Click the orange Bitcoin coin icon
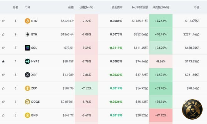Viewport: 207px width, 124px height. 28,21
